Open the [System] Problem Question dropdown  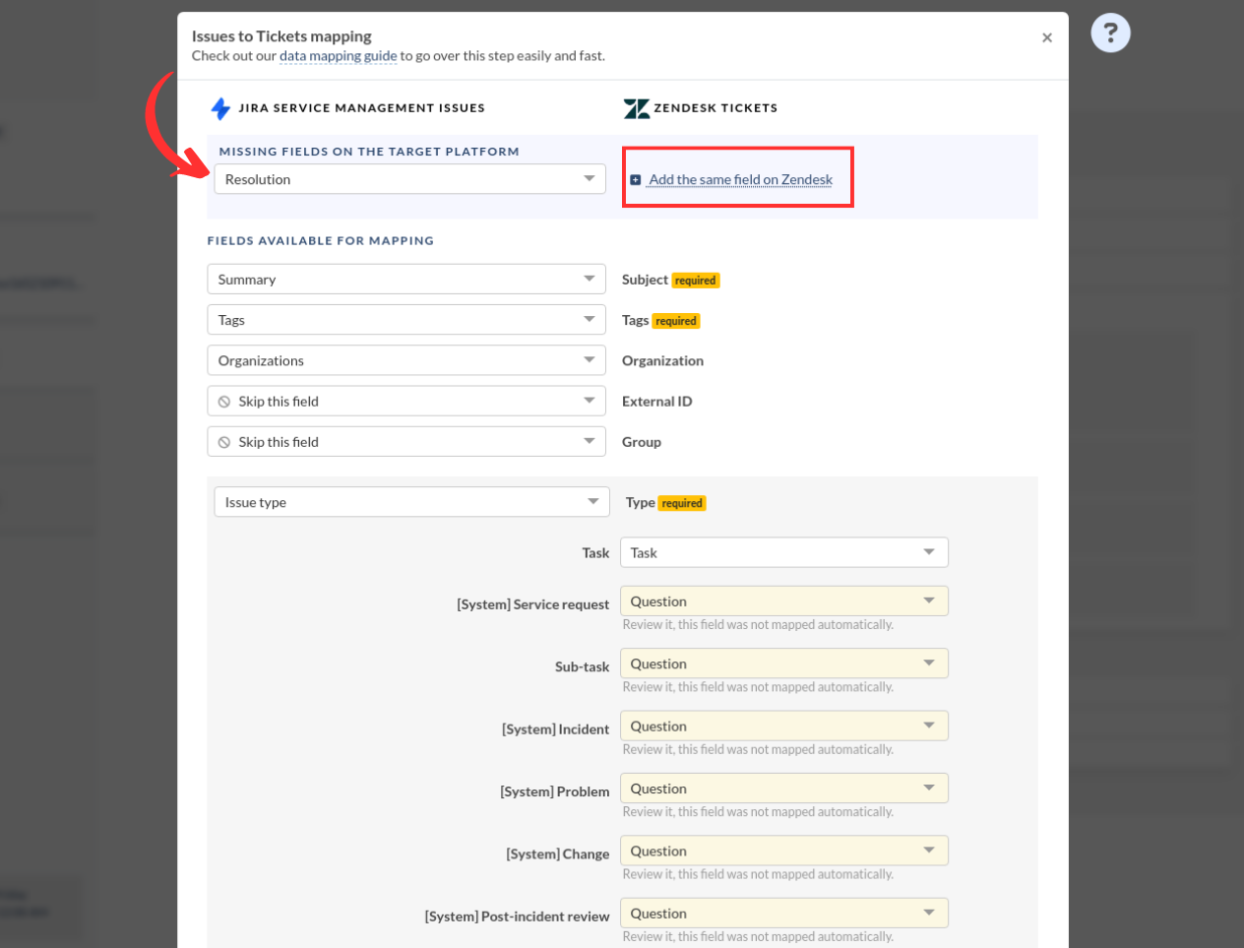click(784, 789)
